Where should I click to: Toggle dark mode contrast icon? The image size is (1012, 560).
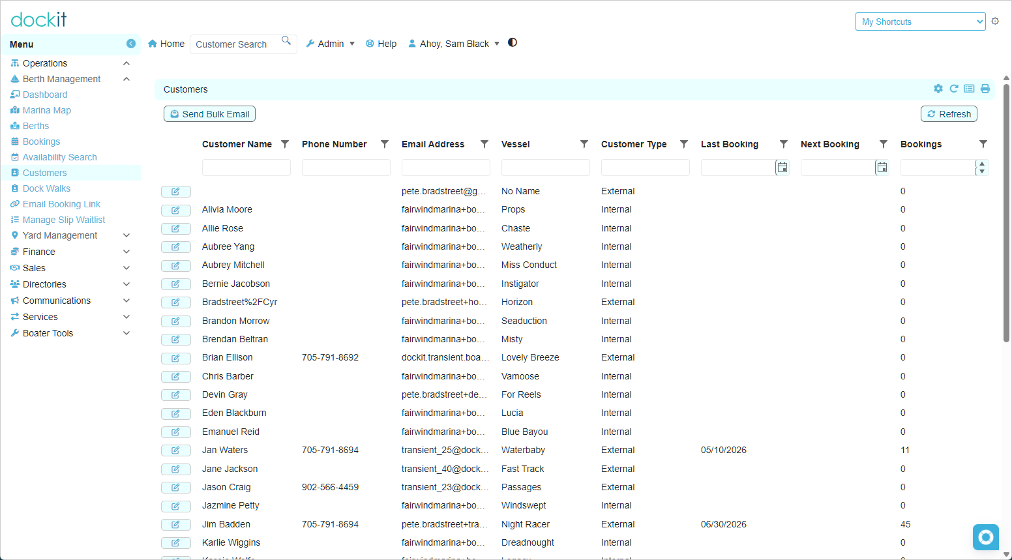click(x=513, y=43)
